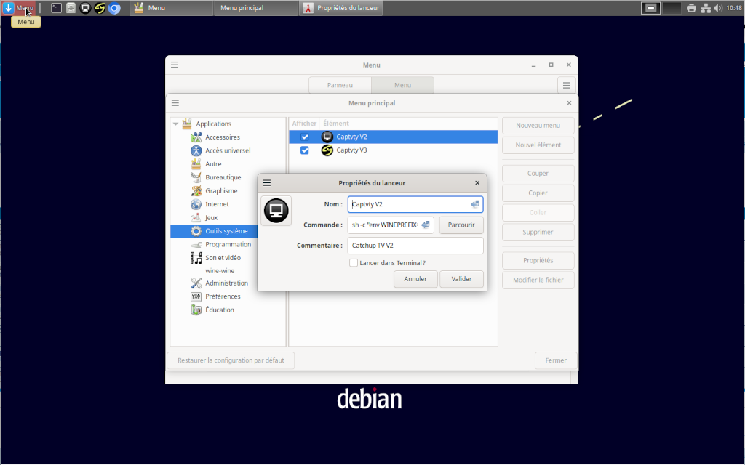Image resolution: width=745 pixels, height=465 pixels.
Task: Click the printer icon in system tray
Action: pyautogui.click(x=690, y=8)
